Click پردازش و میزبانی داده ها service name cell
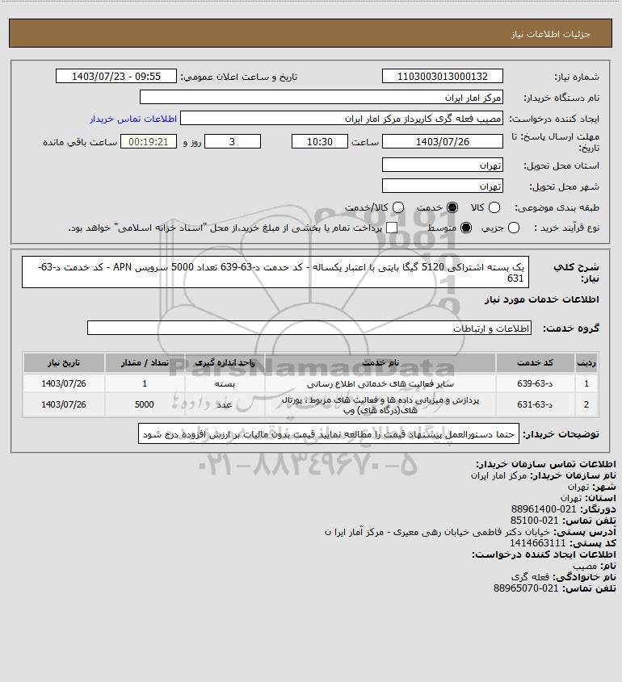Viewport: 622px width, 682px height. (380, 405)
